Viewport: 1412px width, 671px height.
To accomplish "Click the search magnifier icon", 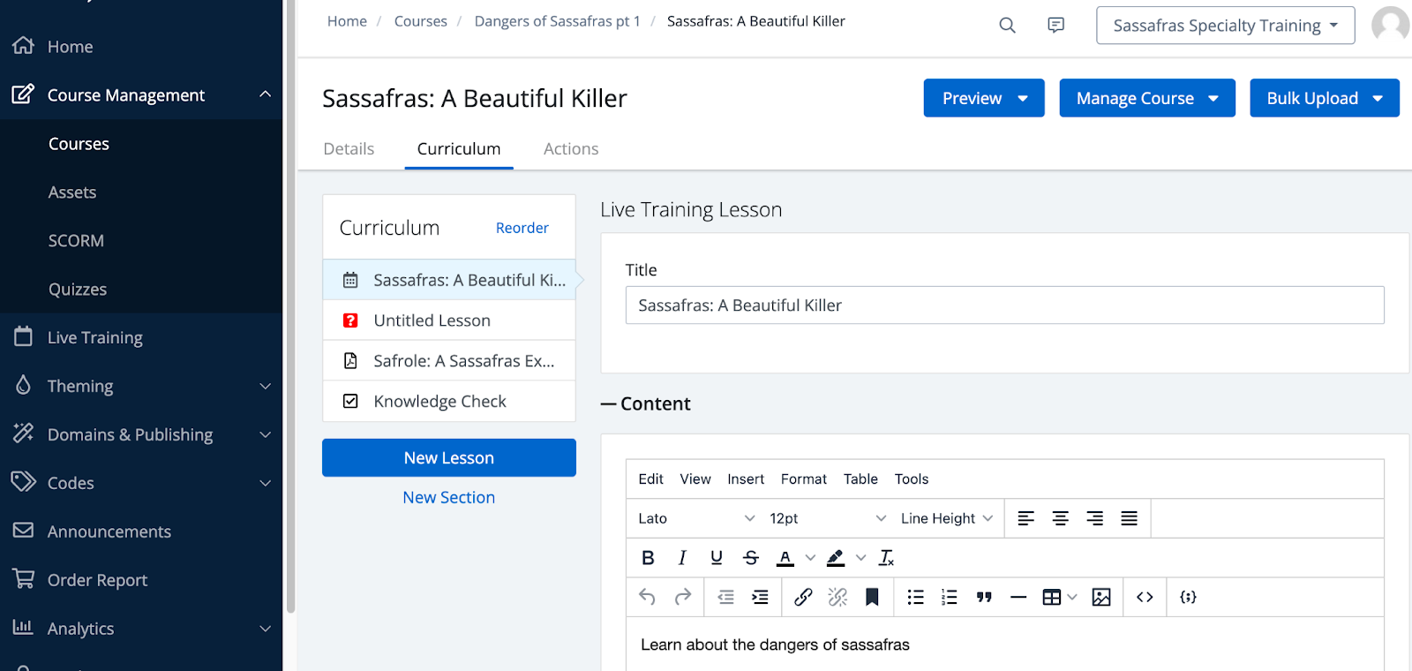I will (1007, 26).
